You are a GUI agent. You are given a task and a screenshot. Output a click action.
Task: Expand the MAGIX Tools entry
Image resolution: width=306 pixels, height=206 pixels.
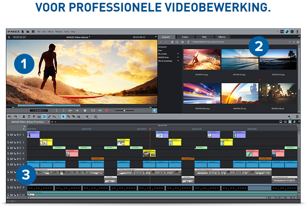point(178,58)
